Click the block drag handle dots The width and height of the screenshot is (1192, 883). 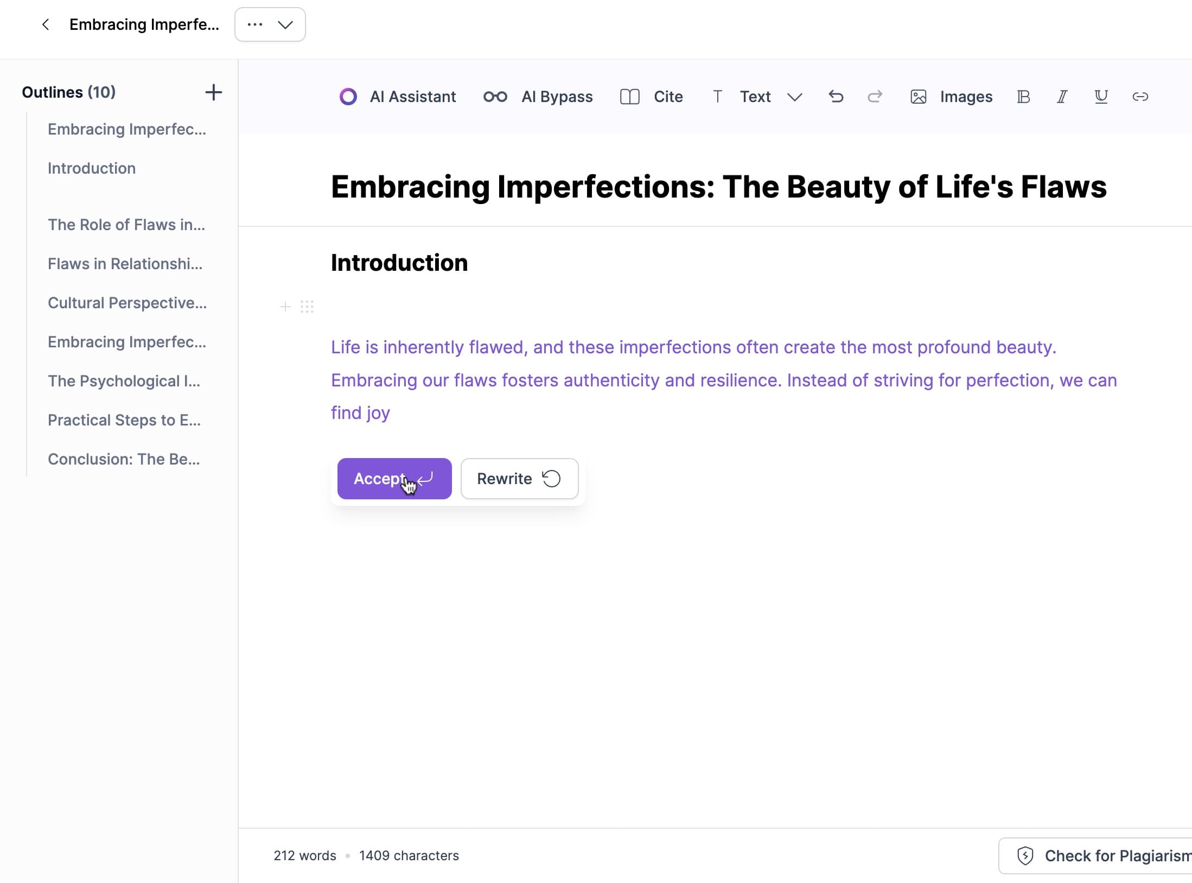307,307
